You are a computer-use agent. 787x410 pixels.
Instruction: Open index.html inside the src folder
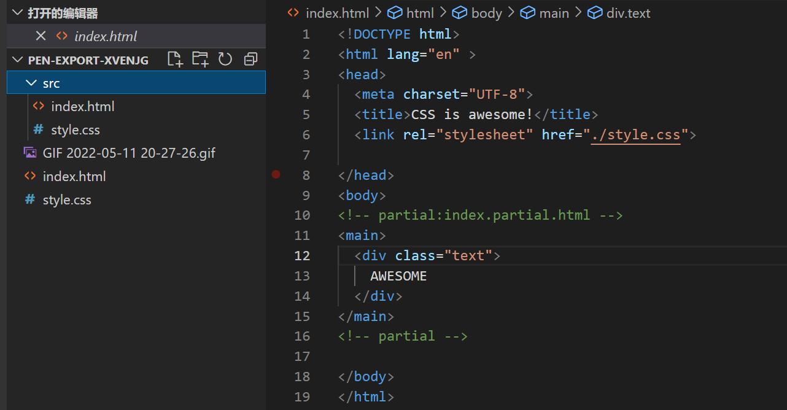point(82,107)
